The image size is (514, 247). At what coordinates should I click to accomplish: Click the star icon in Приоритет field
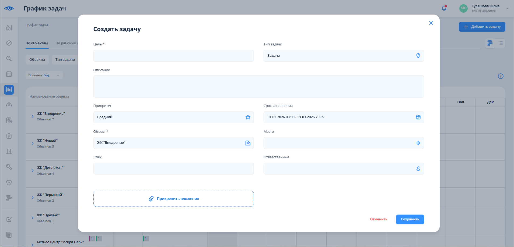(248, 117)
